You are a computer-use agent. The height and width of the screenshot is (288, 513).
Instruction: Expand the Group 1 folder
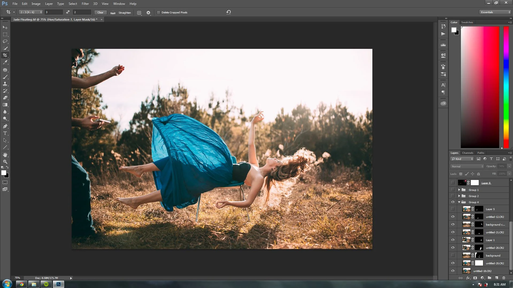click(x=459, y=190)
